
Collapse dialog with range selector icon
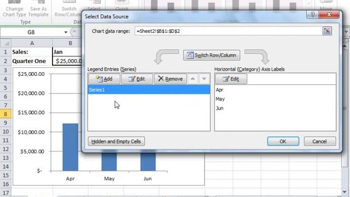click(327, 31)
